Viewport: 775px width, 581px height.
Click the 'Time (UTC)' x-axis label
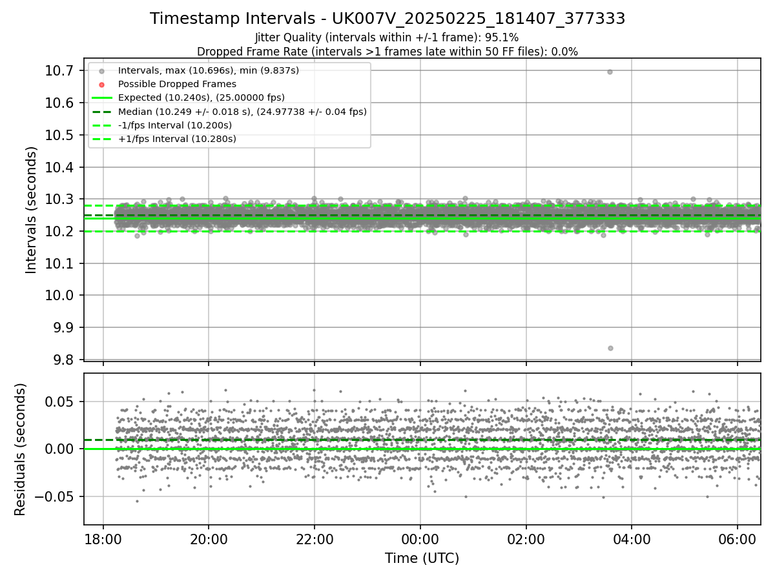click(x=422, y=558)
